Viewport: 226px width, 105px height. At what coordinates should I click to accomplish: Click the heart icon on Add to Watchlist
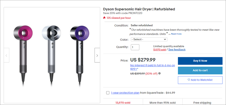pos(189,80)
